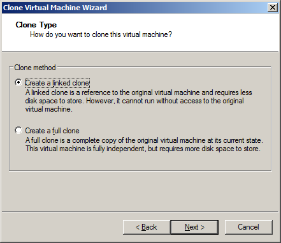The image size is (281, 243).
Task: Click the "Clone Type" heading
Action: coord(36,25)
